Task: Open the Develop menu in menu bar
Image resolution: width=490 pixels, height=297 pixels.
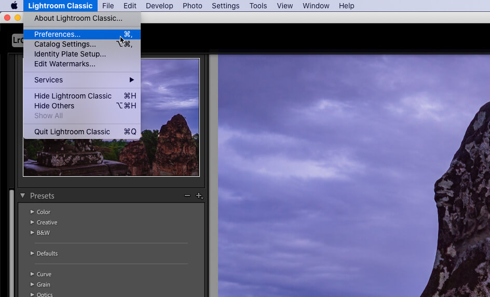Action: tap(159, 6)
